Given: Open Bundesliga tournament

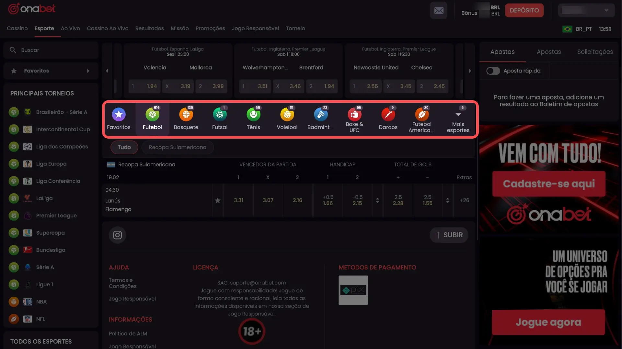Looking at the screenshot, I should click(51, 250).
